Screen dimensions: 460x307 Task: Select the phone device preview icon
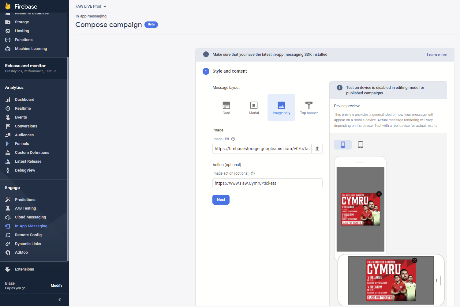[343, 145]
